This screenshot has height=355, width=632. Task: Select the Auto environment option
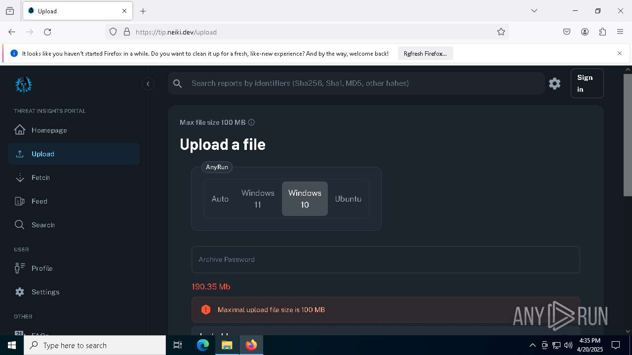click(220, 199)
